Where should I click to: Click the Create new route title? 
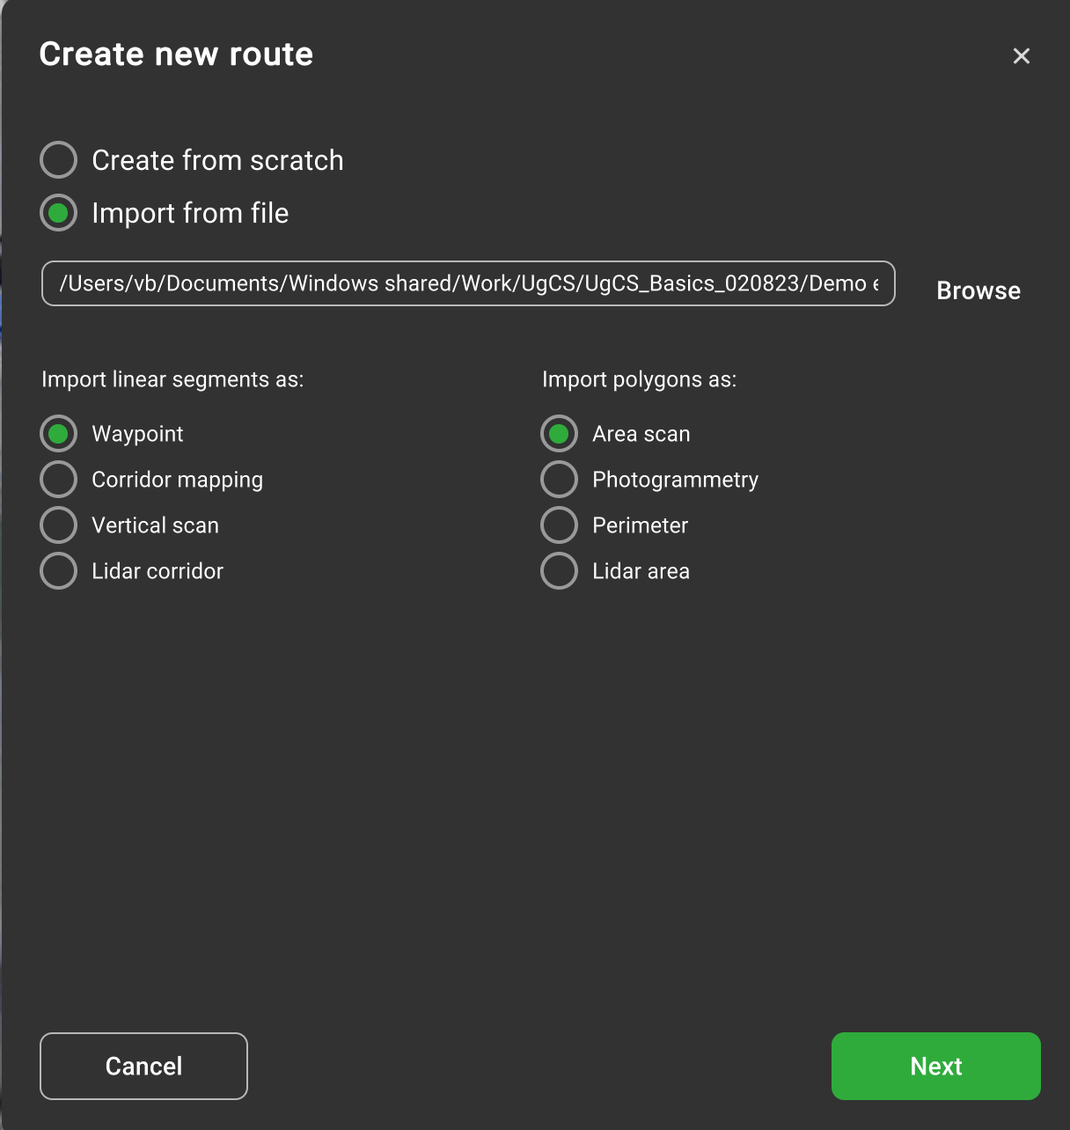coord(176,55)
